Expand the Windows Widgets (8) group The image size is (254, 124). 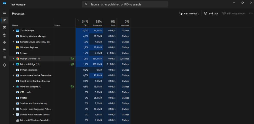point(13,87)
